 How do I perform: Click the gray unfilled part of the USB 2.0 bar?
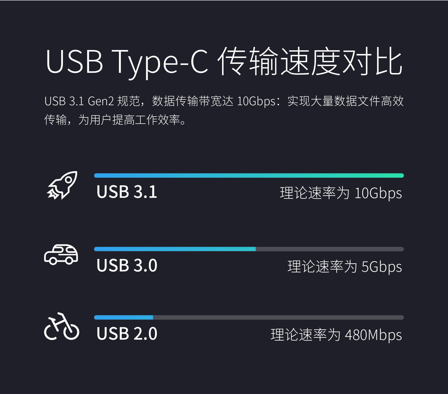pyautogui.click(x=278, y=317)
